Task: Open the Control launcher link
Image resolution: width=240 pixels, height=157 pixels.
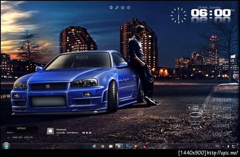Action: coord(221,117)
